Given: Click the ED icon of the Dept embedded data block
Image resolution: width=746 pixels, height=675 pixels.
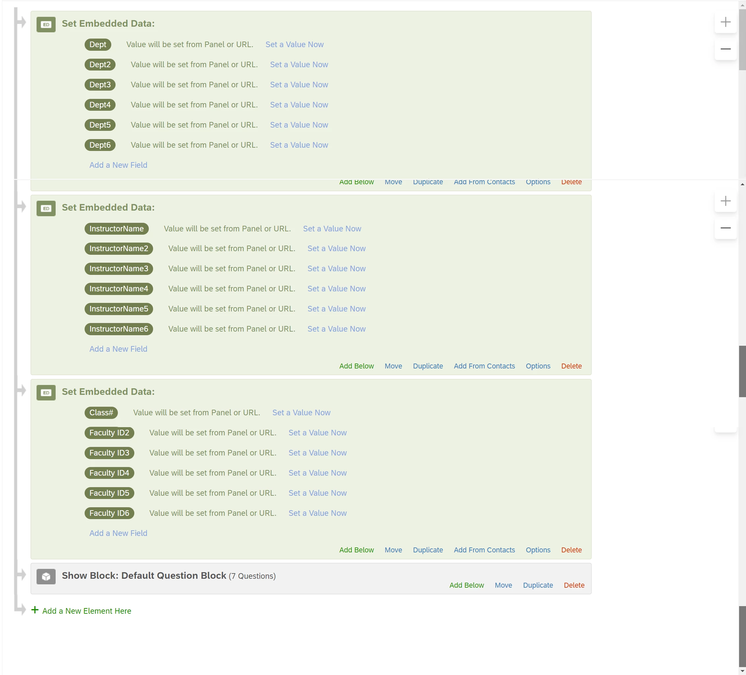Looking at the screenshot, I should pyautogui.click(x=46, y=24).
